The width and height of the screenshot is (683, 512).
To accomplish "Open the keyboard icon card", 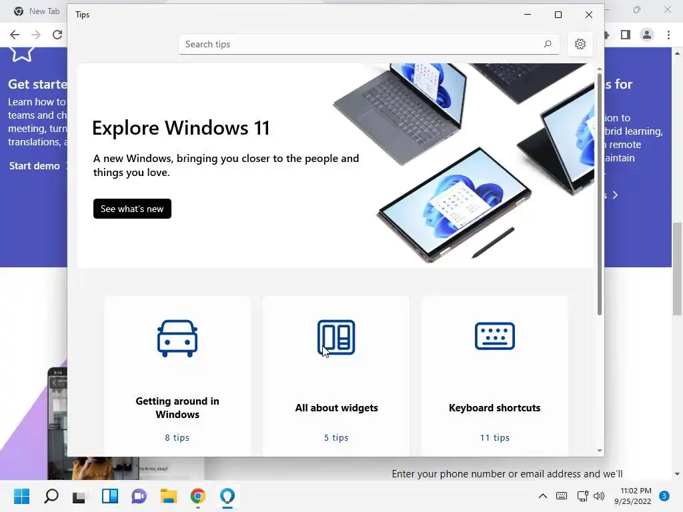I will point(494,336).
